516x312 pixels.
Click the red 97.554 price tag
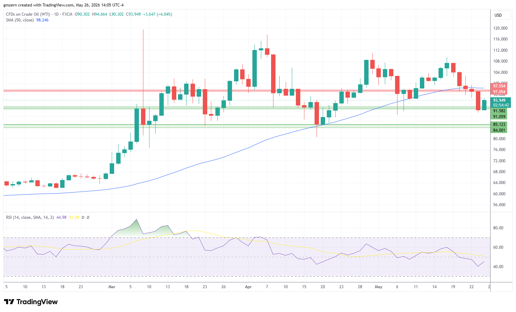point(499,86)
